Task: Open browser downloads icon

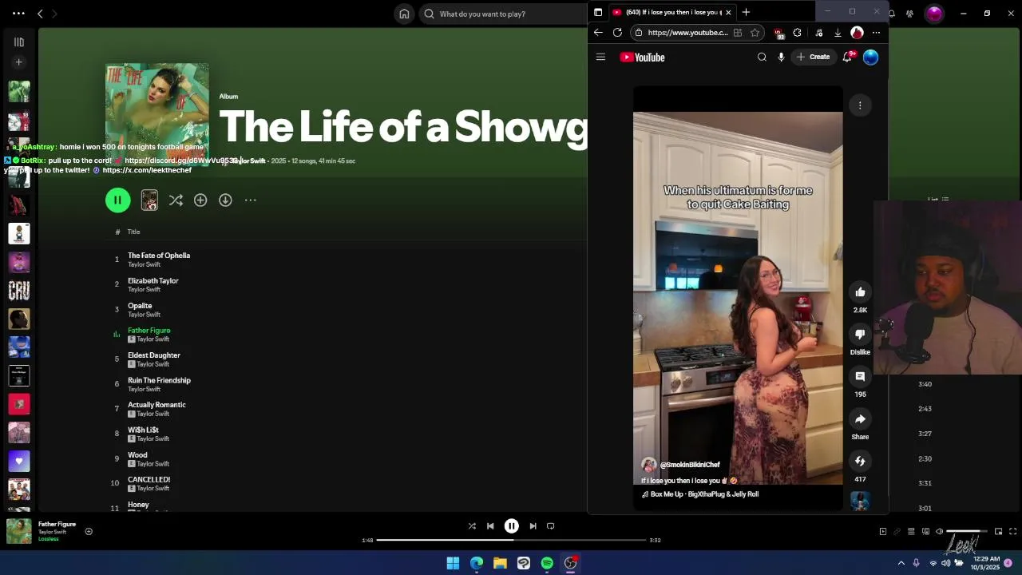Action: coord(838,33)
